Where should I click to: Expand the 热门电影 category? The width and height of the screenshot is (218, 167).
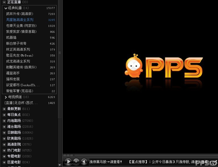4,151
